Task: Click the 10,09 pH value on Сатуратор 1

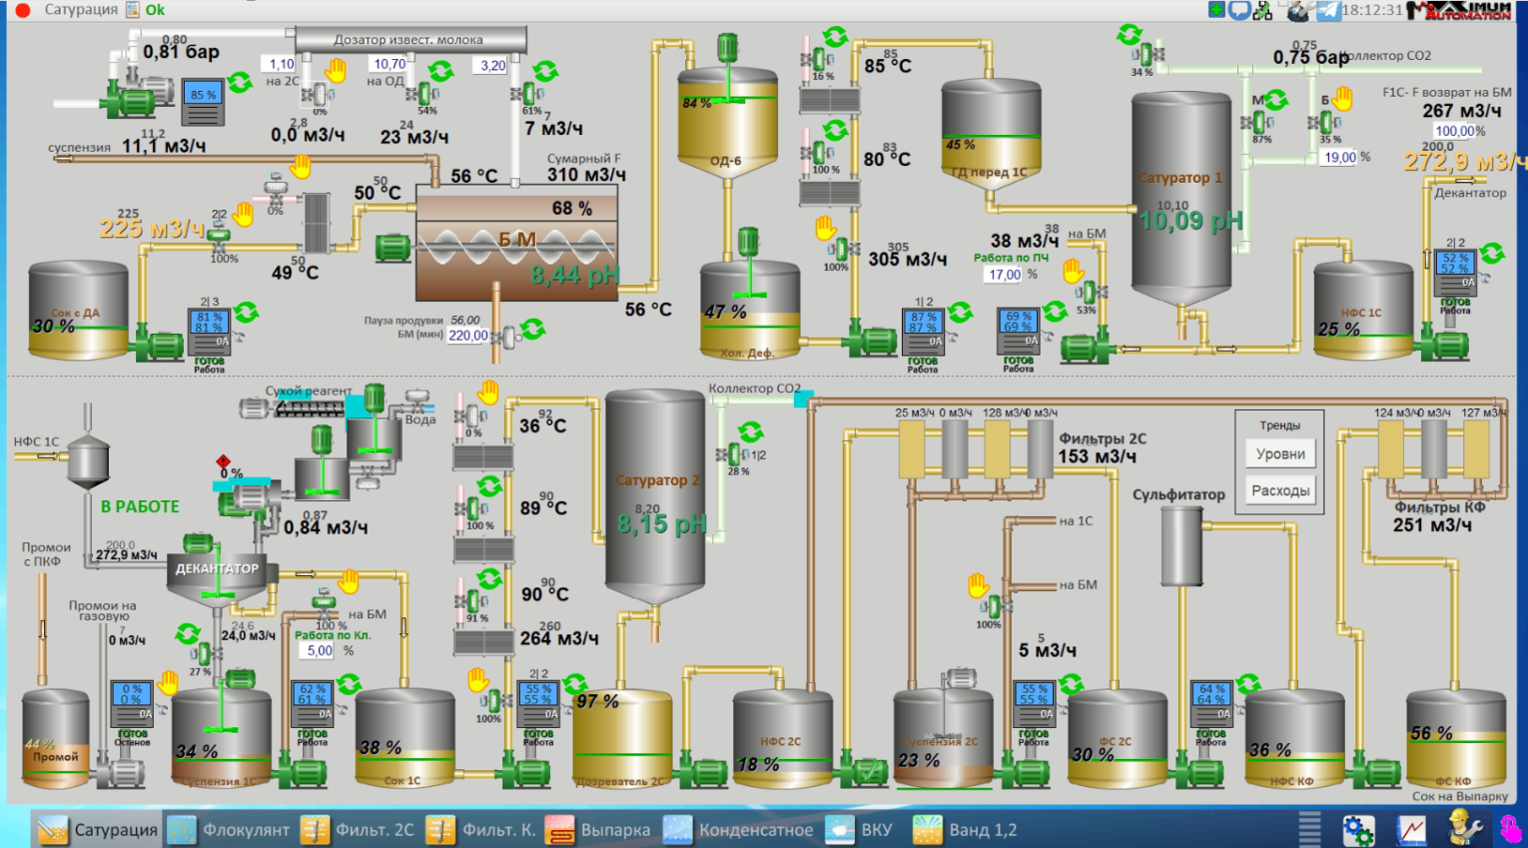Action: point(1190,221)
